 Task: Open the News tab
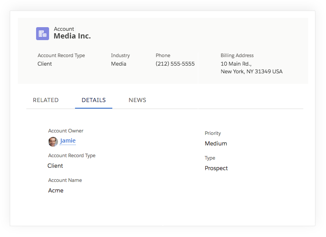[137, 100]
